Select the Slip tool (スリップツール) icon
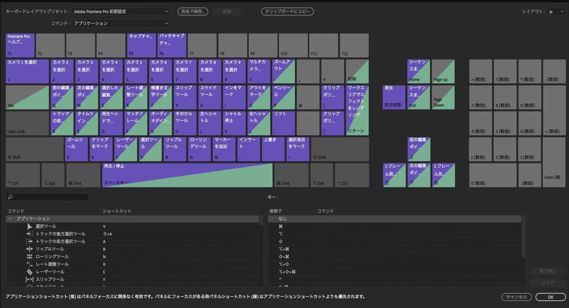 (30, 279)
